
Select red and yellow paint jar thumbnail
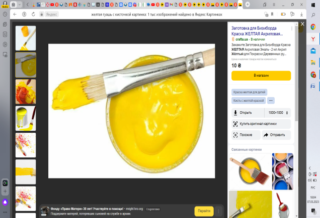point(26,92)
